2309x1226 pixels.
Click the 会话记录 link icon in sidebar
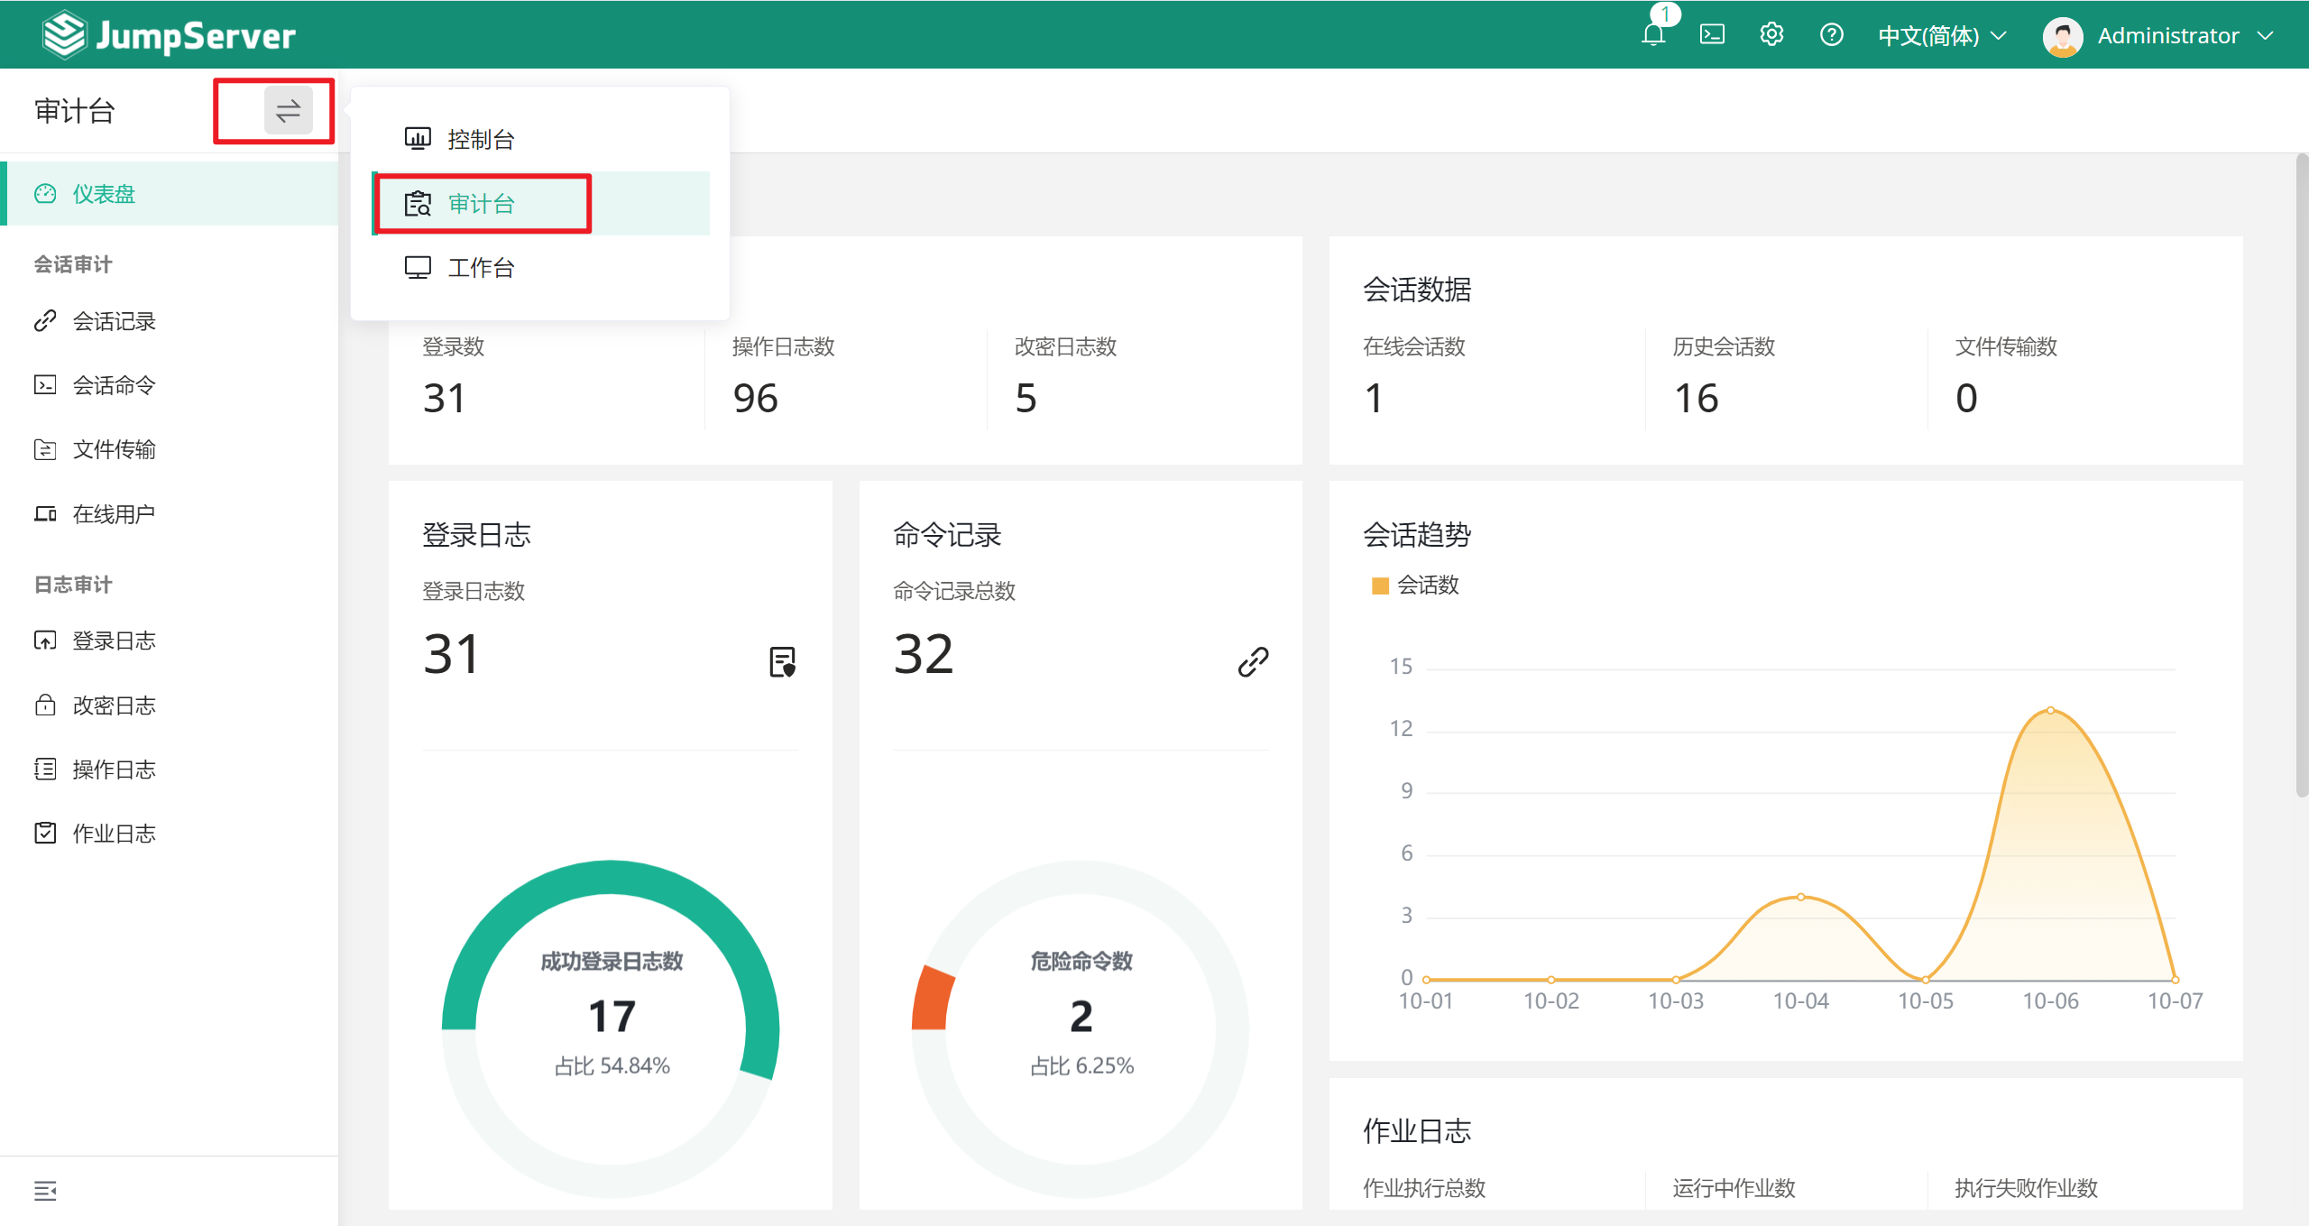click(45, 321)
